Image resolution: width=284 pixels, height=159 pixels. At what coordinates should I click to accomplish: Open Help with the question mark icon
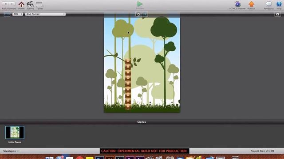point(279,4)
